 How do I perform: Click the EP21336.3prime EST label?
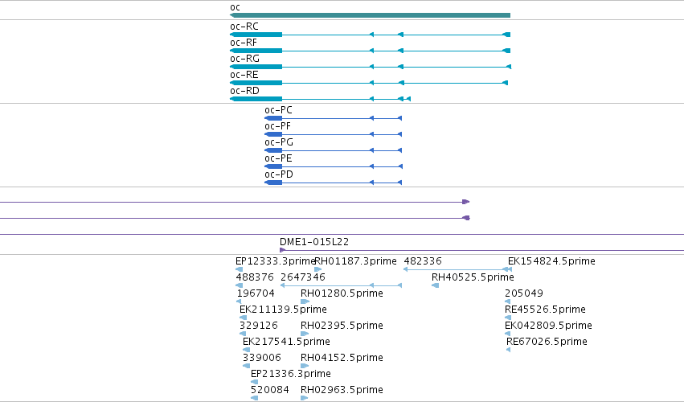tap(290, 375)
